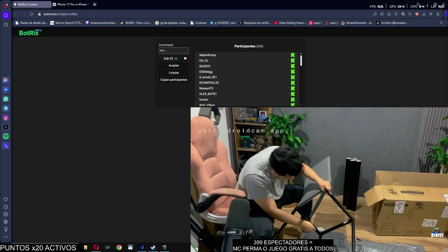Screen dimensions: 448x252
Task: Toggle the Sub X2 checkbox
Action: [185, 58]
